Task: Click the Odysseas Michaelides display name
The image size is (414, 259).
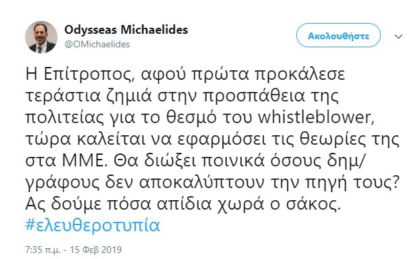Action: pyautogui.click(x=126, y=30)
